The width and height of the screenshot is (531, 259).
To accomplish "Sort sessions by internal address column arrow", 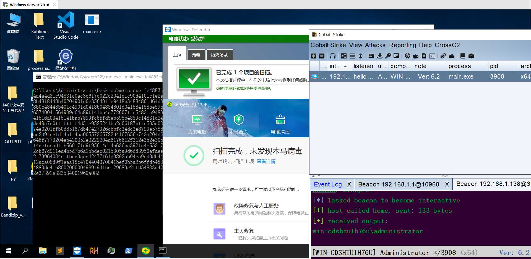I will (x=345, y=66).
